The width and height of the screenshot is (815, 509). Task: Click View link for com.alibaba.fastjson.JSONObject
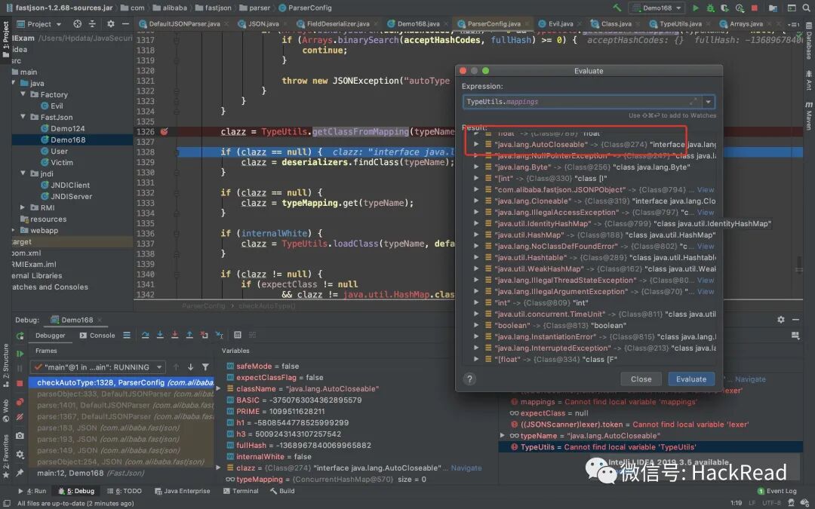(x=706, y=189)
